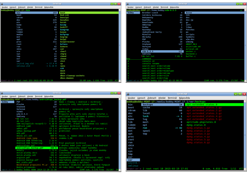Viewport: 247px width, 174px height.
Task: Select the adhoc_backup.pdf file row
Action: pyautogui.click(x=37, y=131)
